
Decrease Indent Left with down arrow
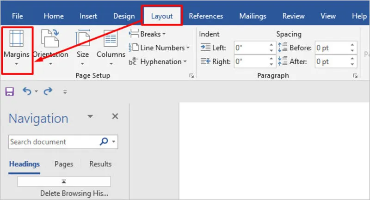click(x=271, y=51)
